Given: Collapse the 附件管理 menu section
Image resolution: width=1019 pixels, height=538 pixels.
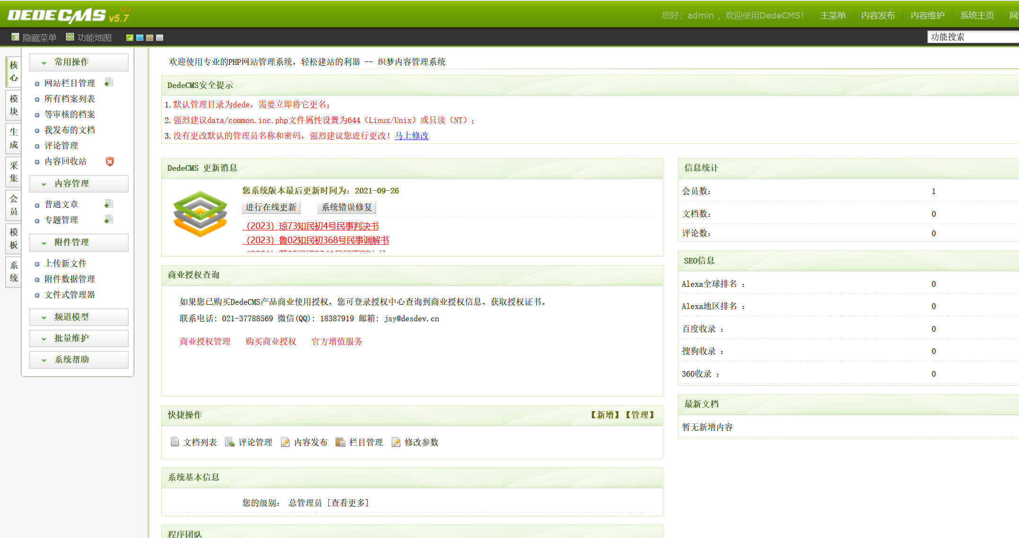Looking at the screenshot, I should [x=79, y=242].
